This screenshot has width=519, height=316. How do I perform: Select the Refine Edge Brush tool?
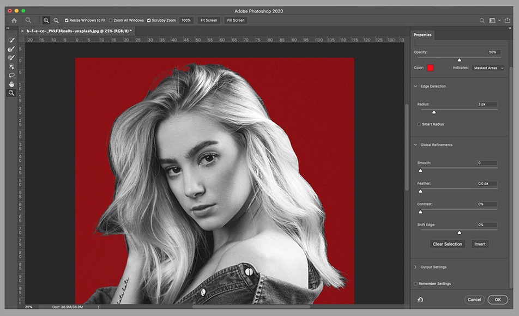point(11,49)
